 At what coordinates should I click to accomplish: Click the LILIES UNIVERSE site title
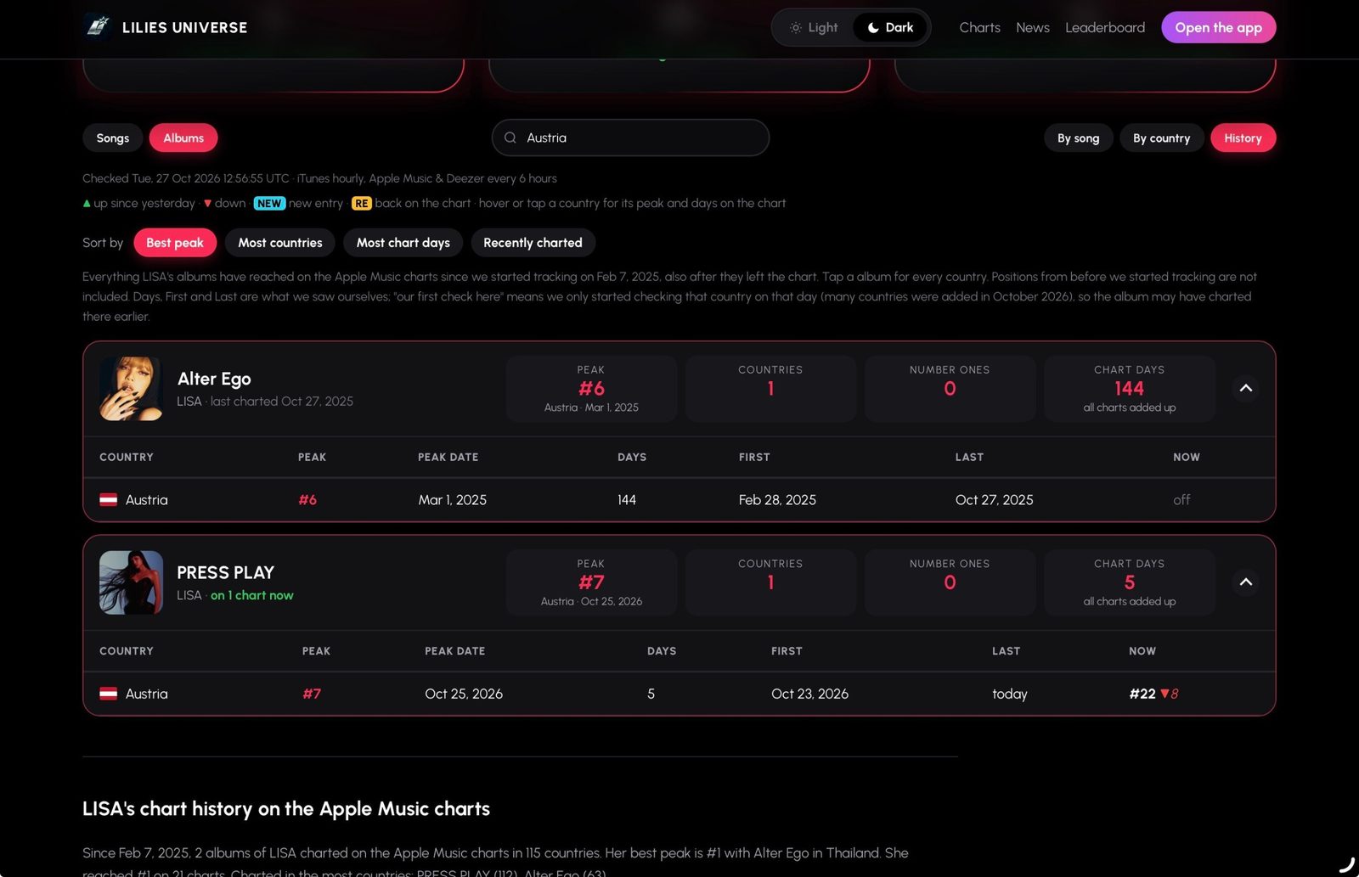(x=185, y=27)
